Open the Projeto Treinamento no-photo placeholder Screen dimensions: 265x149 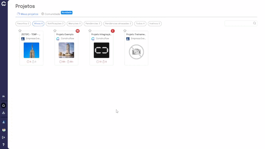coord(136,52)
